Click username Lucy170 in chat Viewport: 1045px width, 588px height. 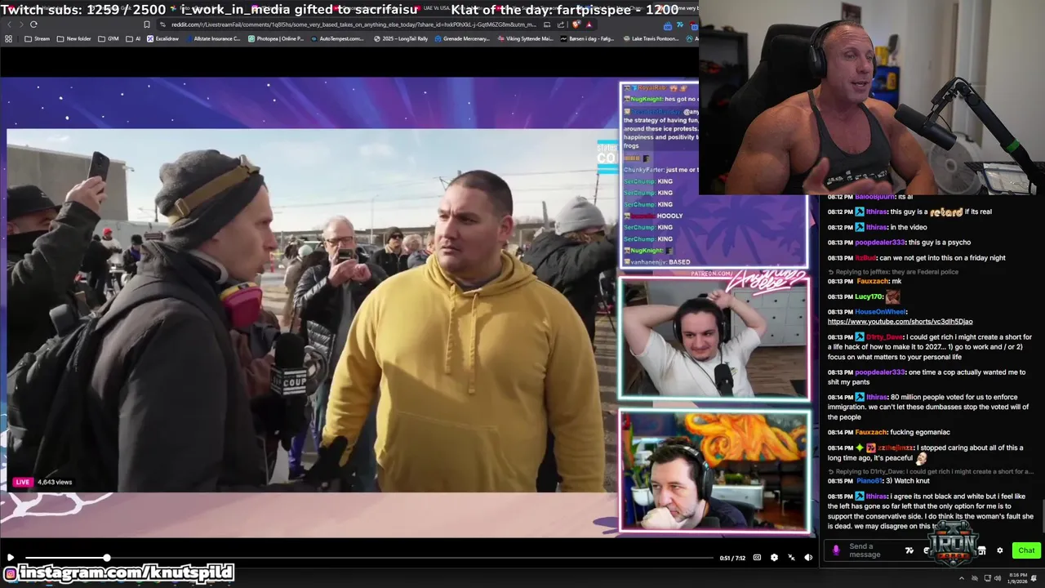(x=869, y=296)
